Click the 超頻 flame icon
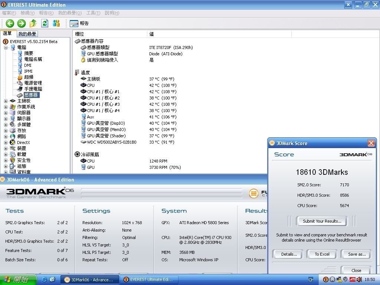This screenshot has height=285, width=380. (20, 77)
